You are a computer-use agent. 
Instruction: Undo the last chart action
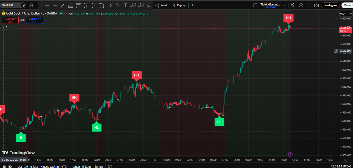pyautogui.click(x=193, y=5)
